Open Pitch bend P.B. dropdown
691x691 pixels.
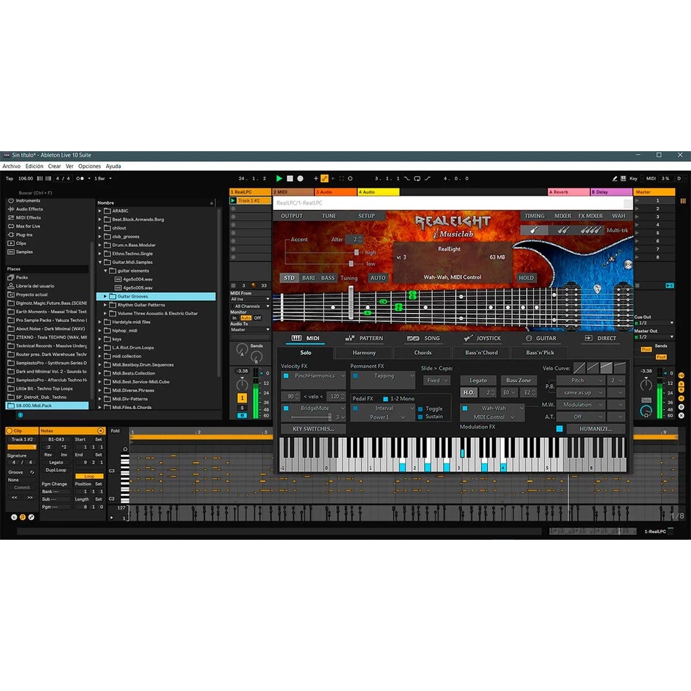[x=580, y=381]
